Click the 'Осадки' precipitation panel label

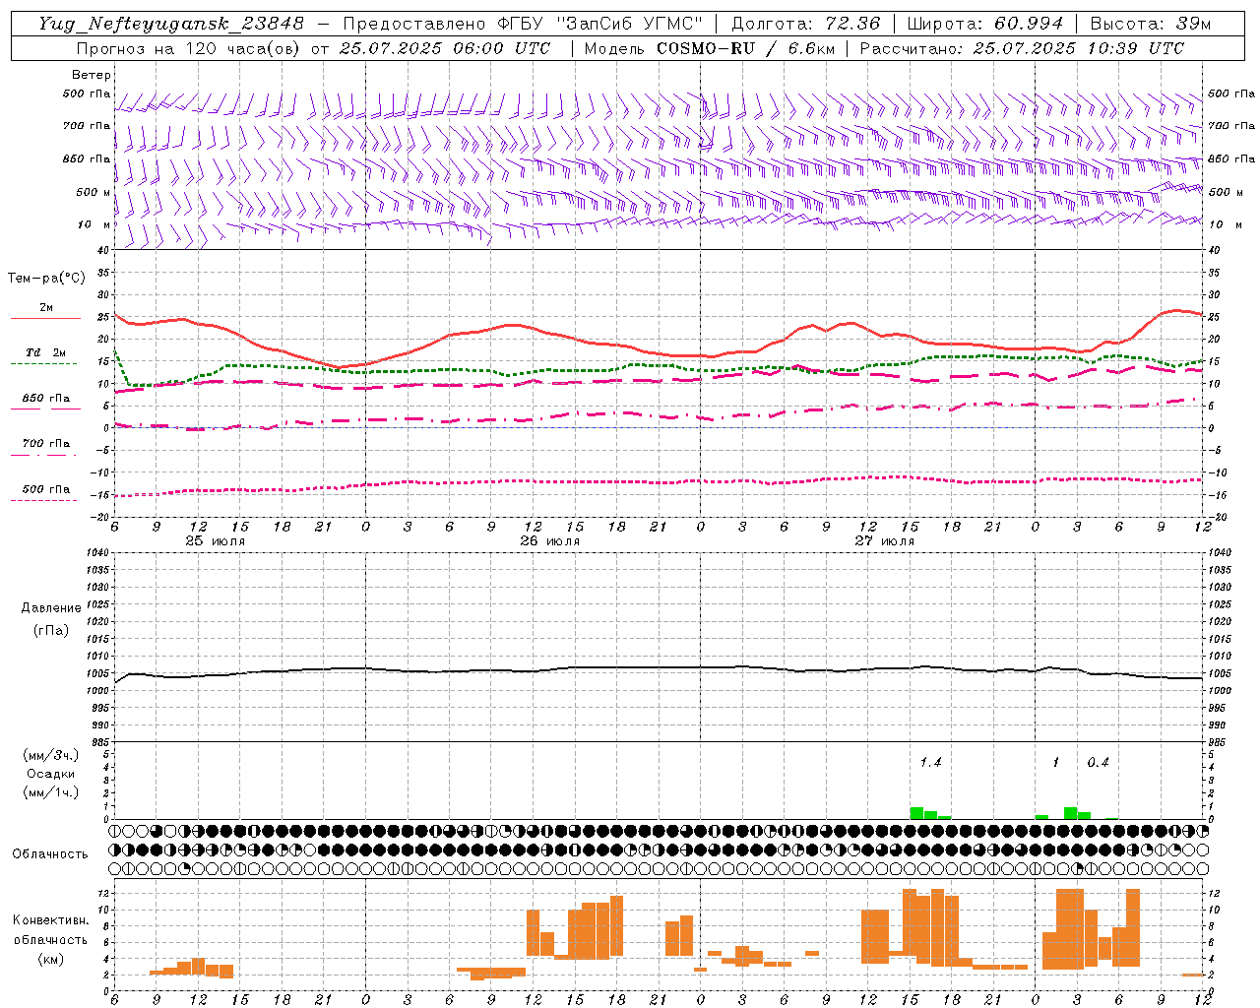[x=50, y=774]
